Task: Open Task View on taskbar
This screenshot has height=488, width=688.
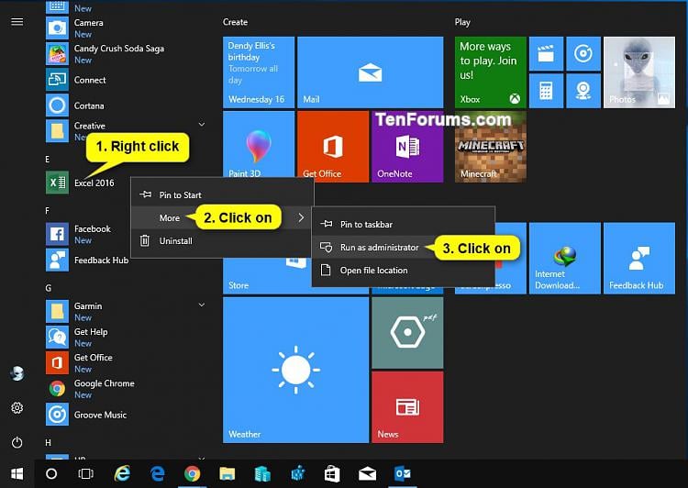Action: pyautogui.click(x=86, y=473)
